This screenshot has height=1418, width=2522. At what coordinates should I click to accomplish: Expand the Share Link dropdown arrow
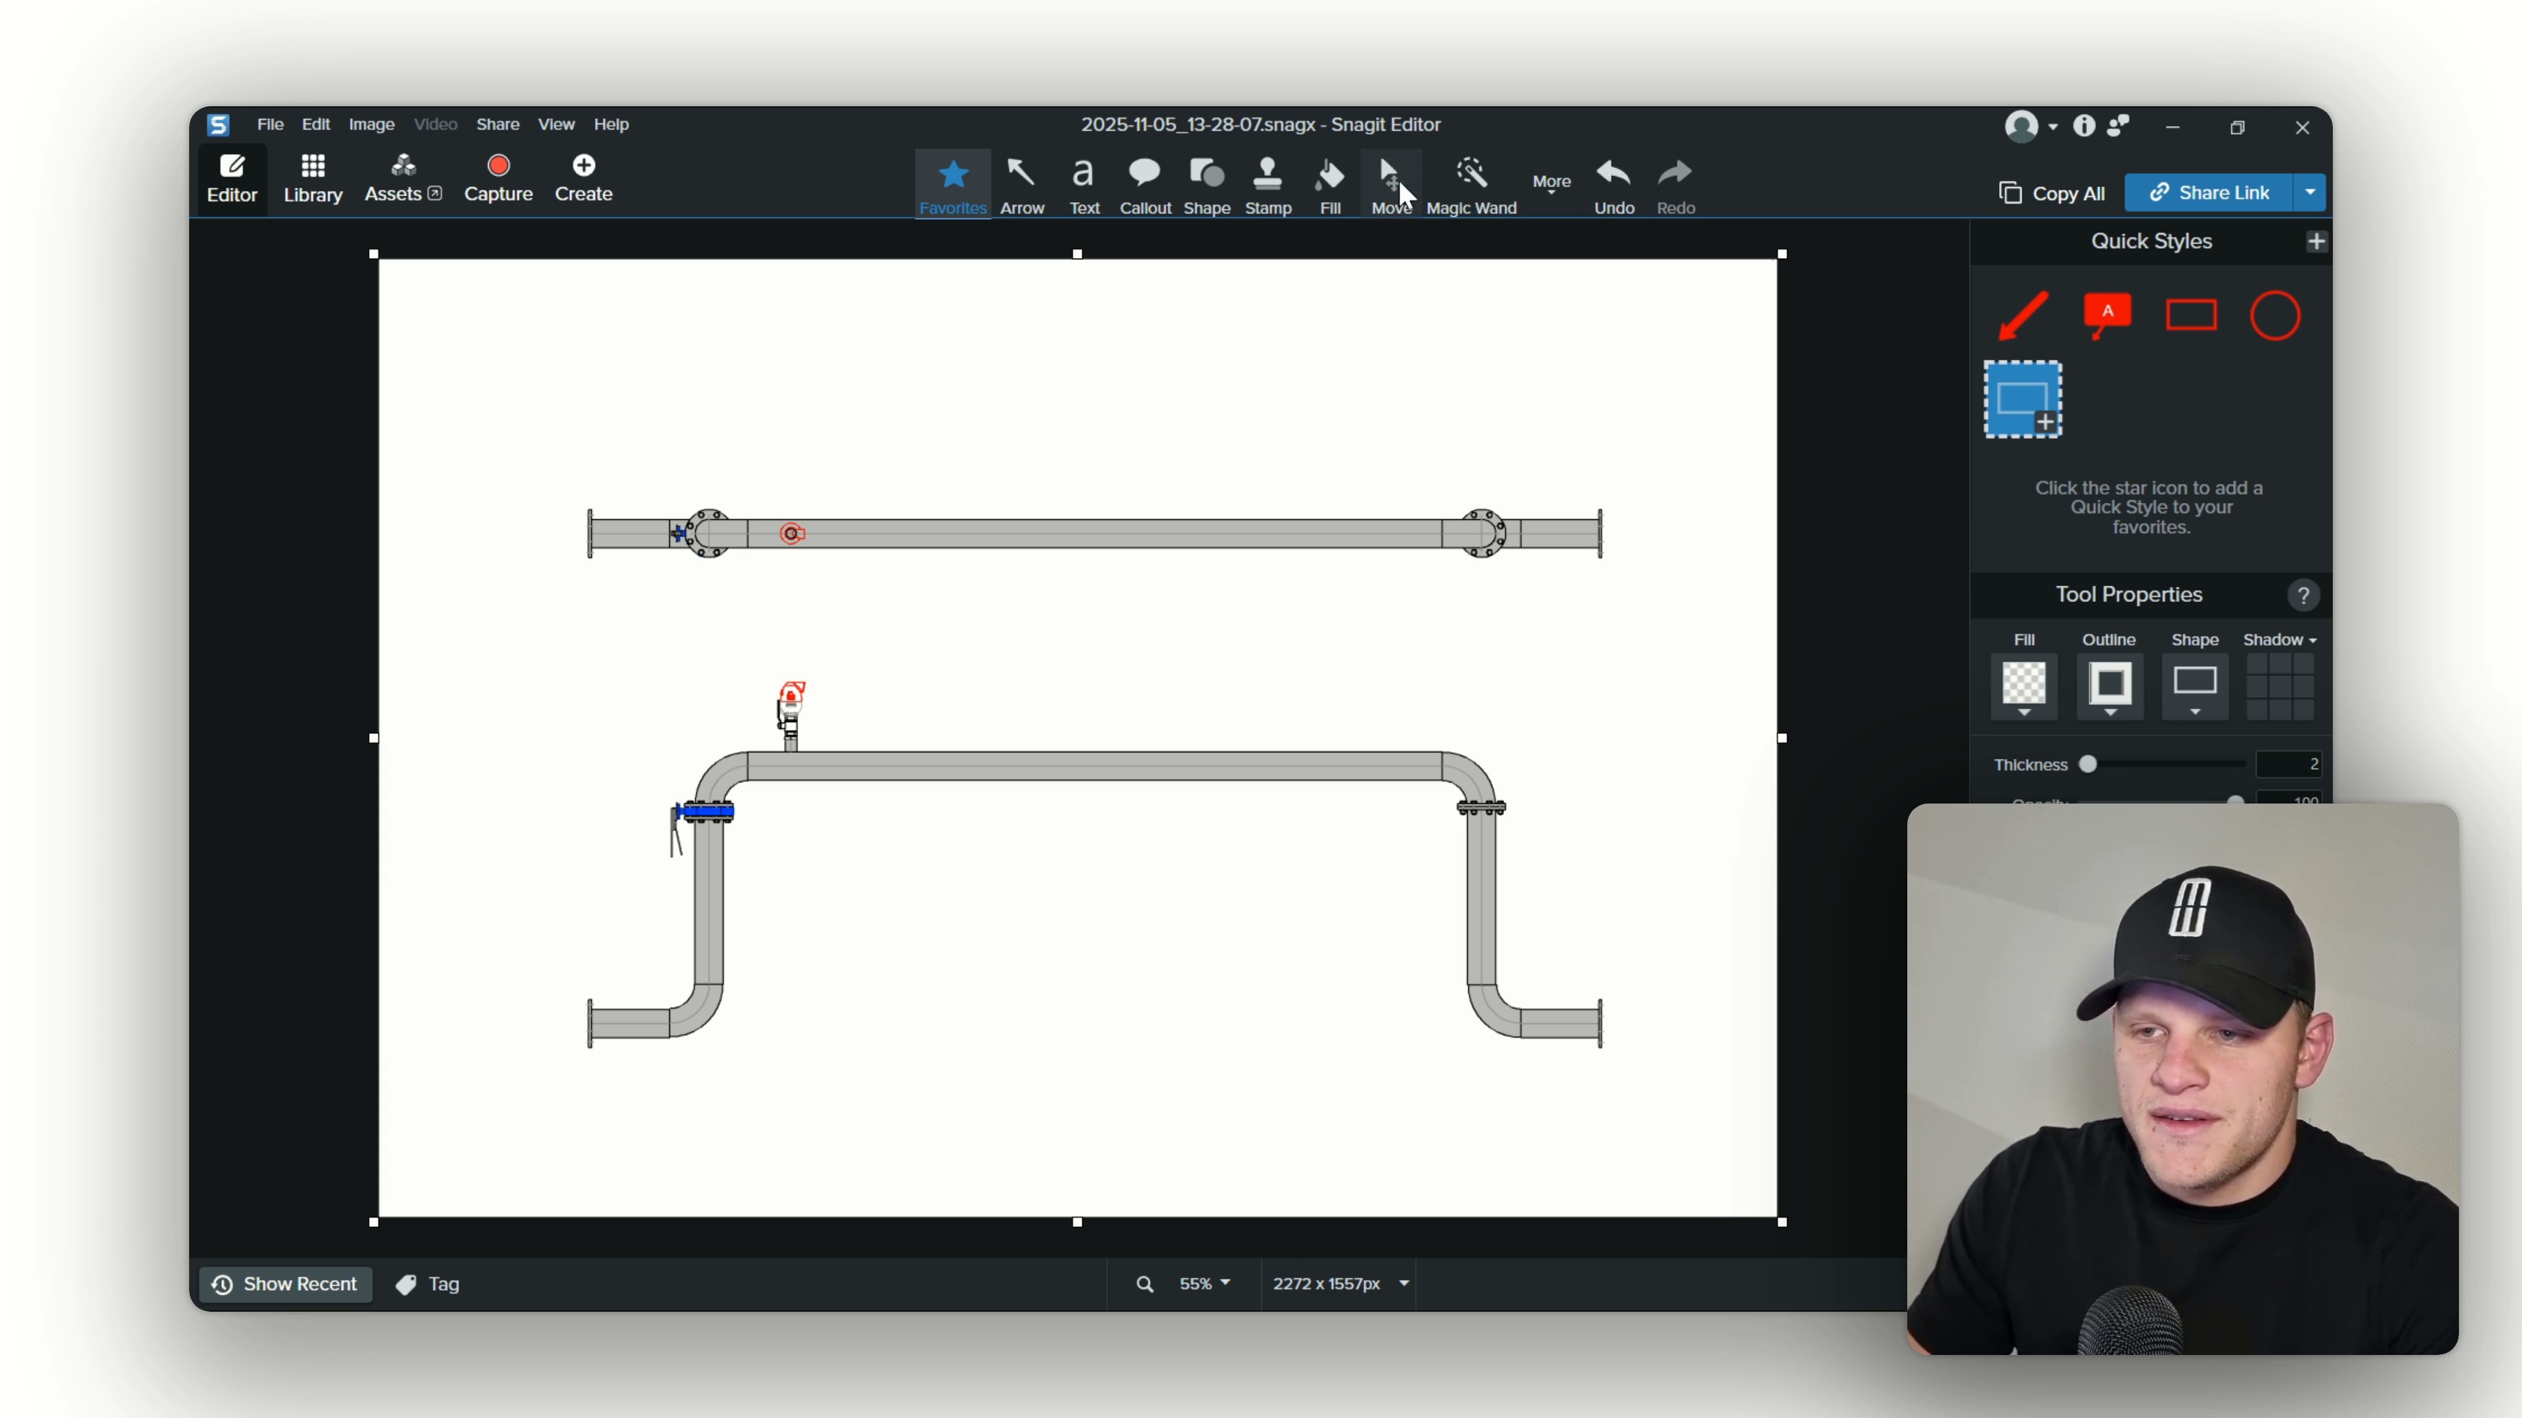coord(2311,193)
